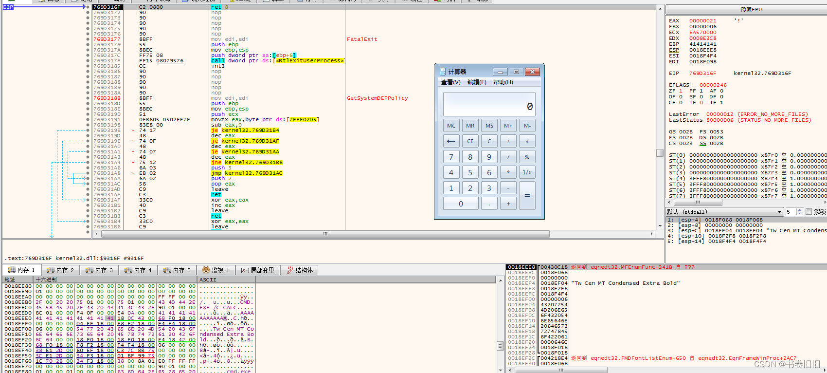Click the Calculator multiply key
The width and height of the screenshot is (827, 373).
coord(508,172)
